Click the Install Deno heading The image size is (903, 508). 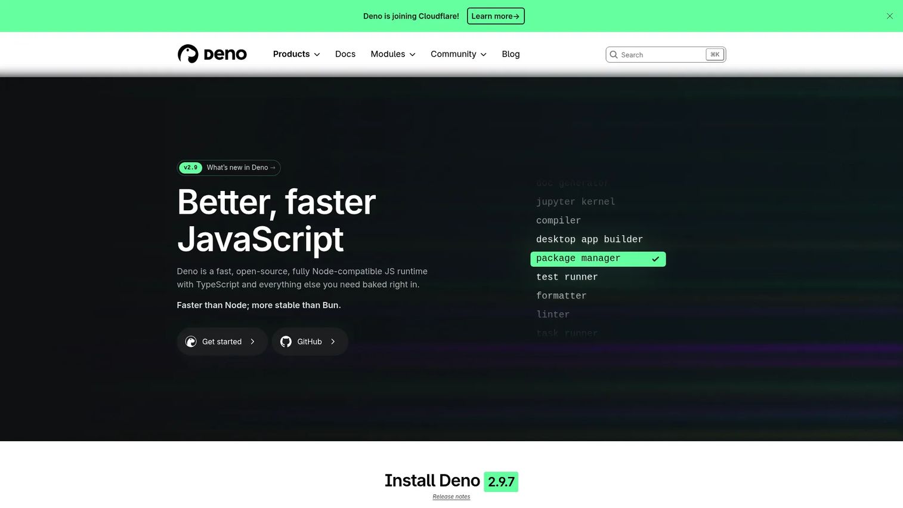(432, 481)
